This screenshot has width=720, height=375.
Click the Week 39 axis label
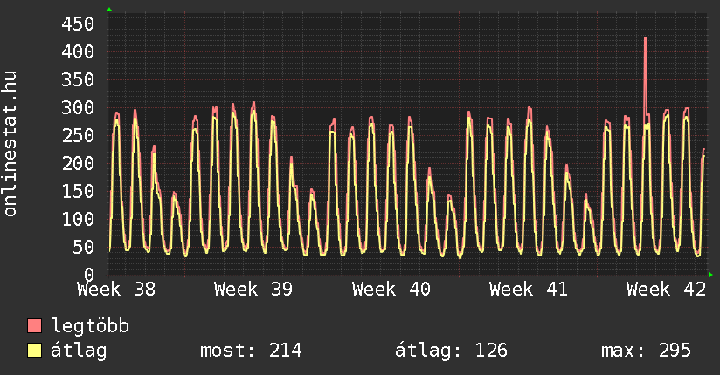tap(253, 289)
